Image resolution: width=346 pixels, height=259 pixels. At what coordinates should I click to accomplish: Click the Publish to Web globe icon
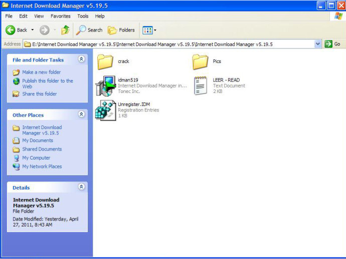click(16, 81)
